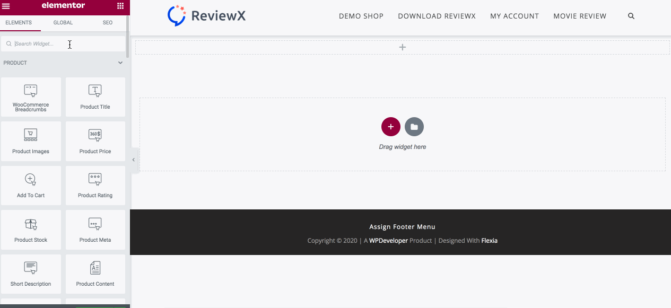Open the widgets grid icon
671x308 pixels.
click(120, 6)
